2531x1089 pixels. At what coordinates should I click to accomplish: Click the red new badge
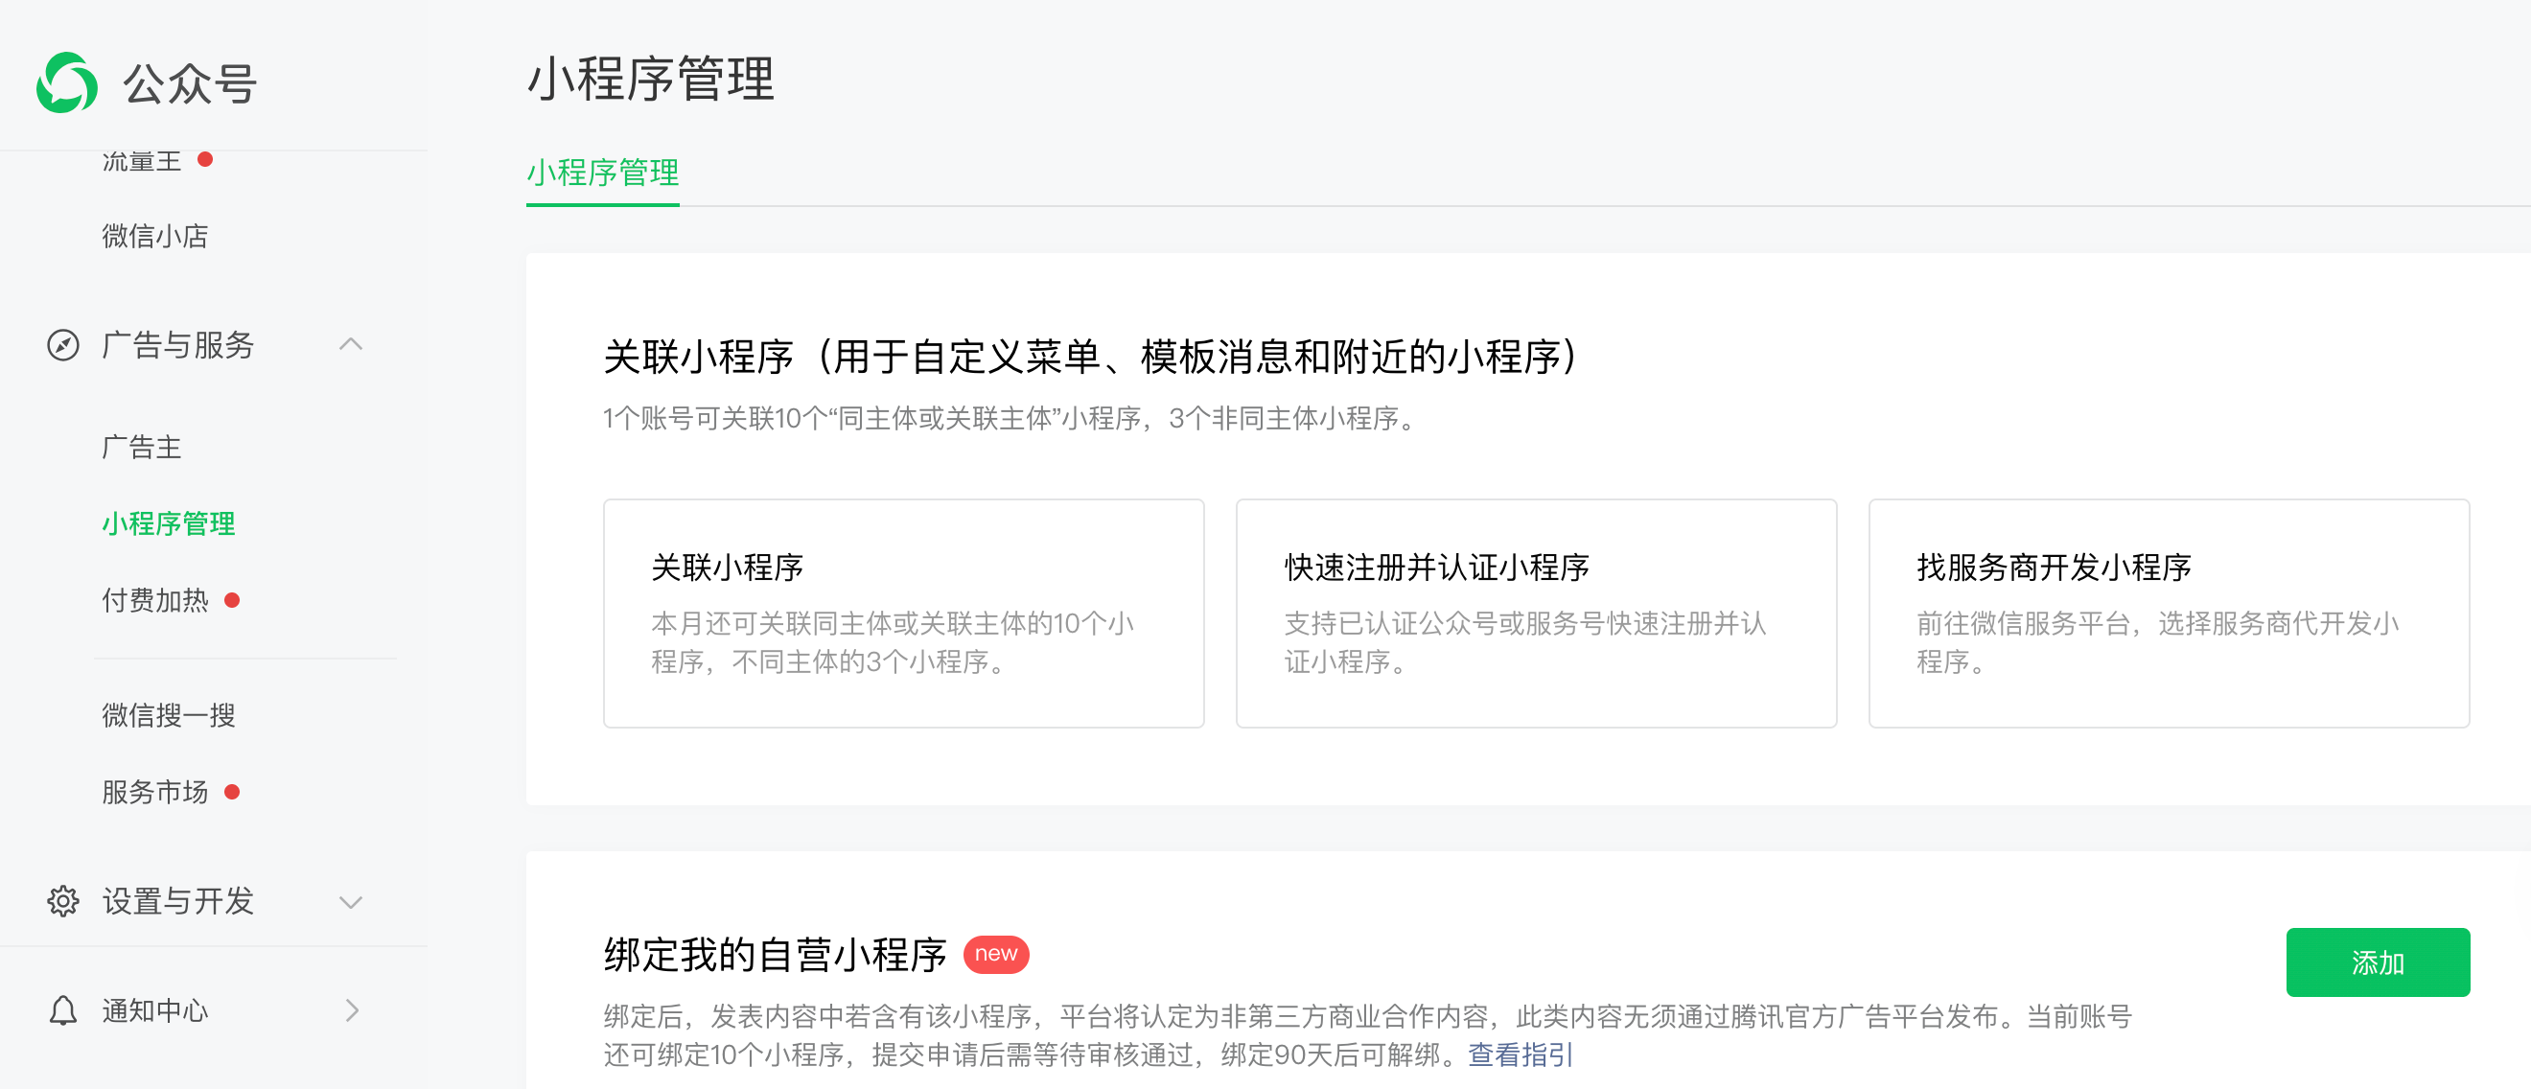[x=995, y=954]
